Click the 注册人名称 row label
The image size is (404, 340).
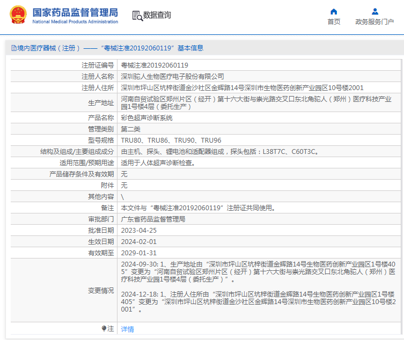click(x=98, y=77)
